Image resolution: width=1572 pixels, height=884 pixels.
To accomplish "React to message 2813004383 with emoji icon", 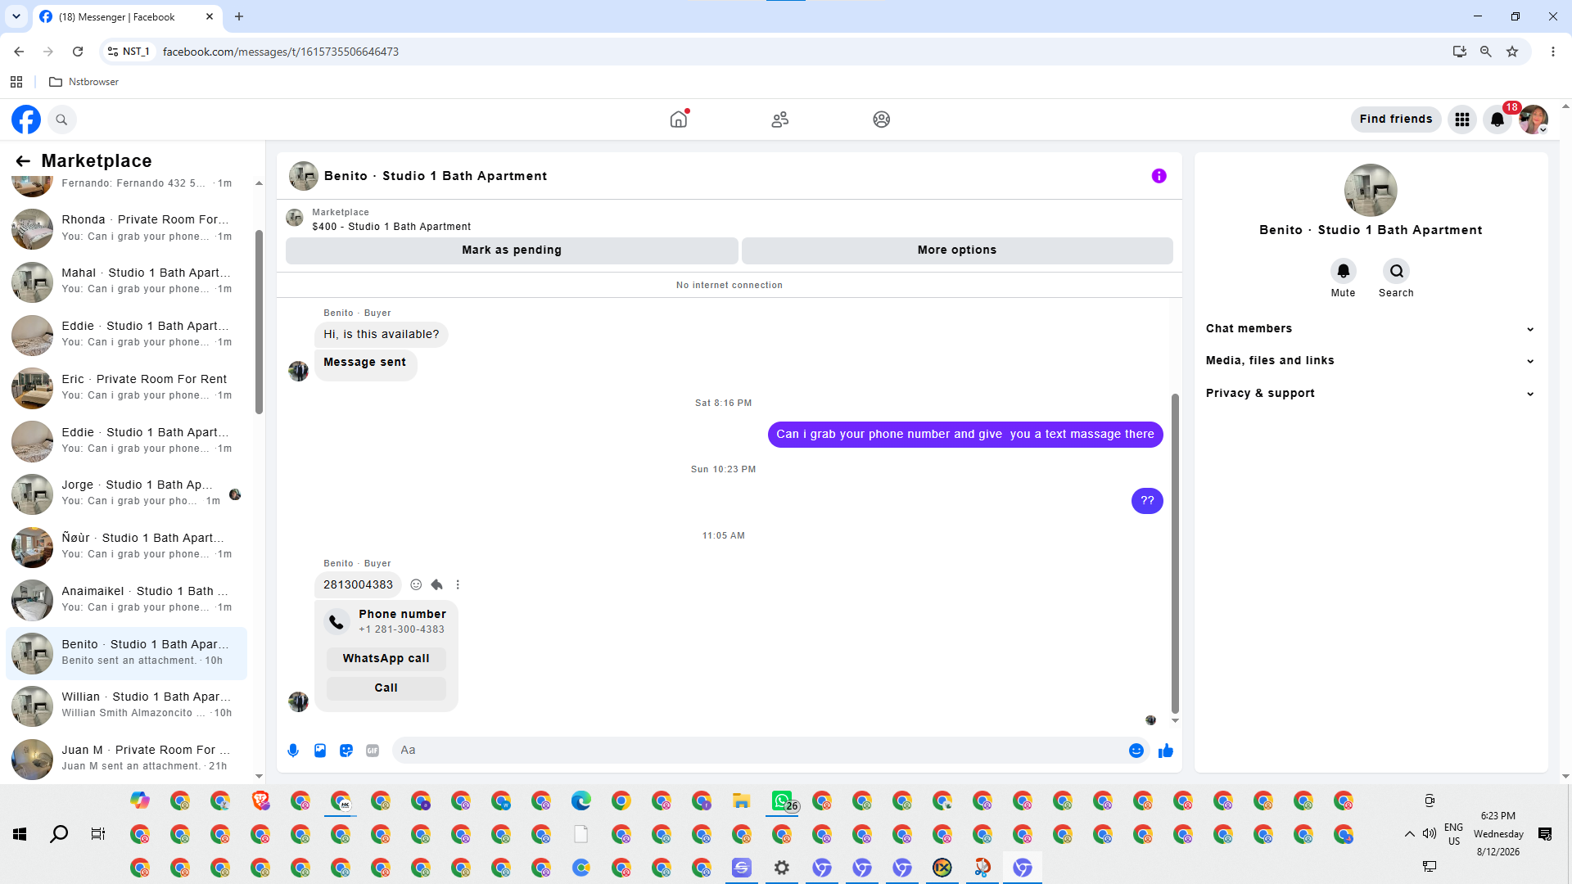I will point(416,584).
